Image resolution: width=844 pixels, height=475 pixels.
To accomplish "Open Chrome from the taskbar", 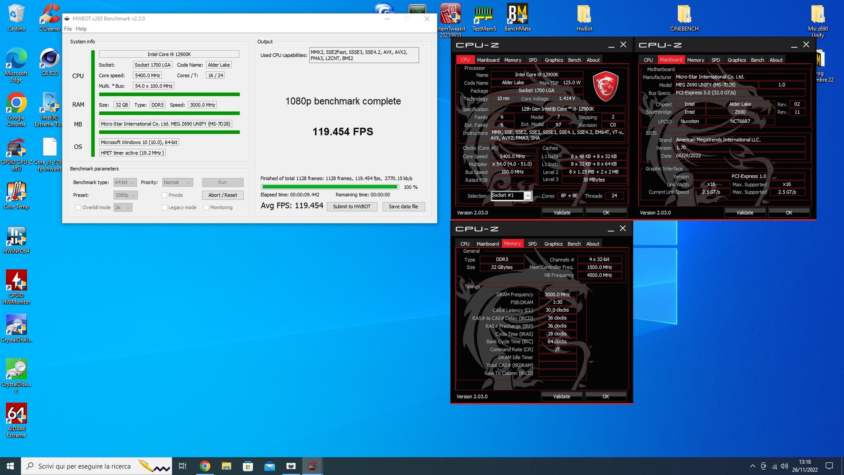I will tap(205, 466).
